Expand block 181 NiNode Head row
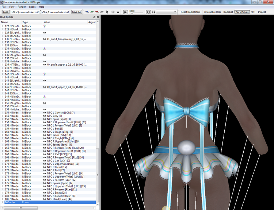Screen dimensions: 274x210 3,199
